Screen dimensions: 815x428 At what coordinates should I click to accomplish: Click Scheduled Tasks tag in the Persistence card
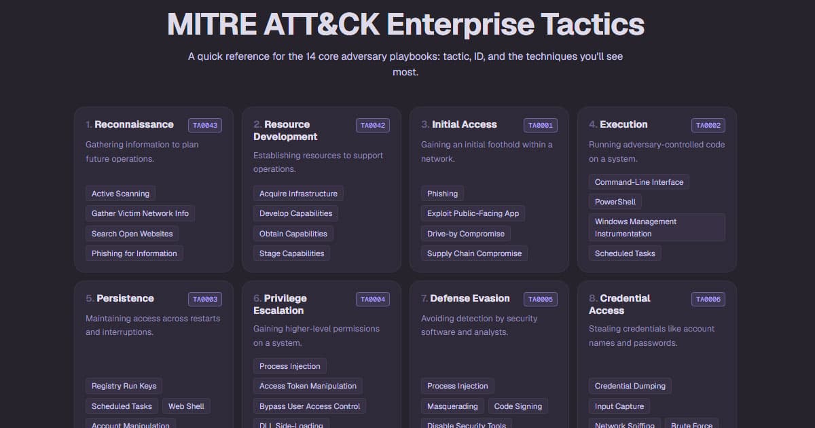click(122, 406)
